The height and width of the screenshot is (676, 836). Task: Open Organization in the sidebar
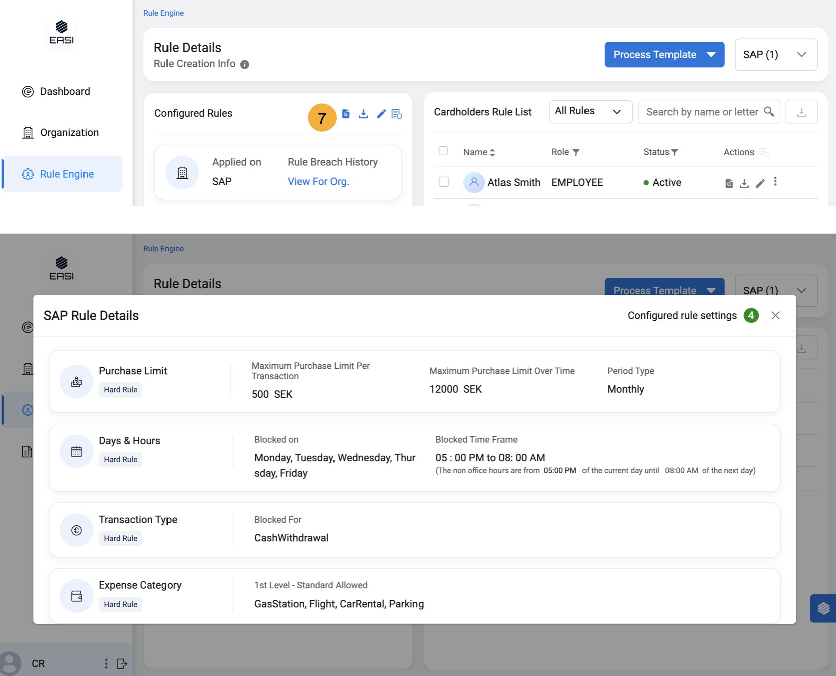click(69, 133)
